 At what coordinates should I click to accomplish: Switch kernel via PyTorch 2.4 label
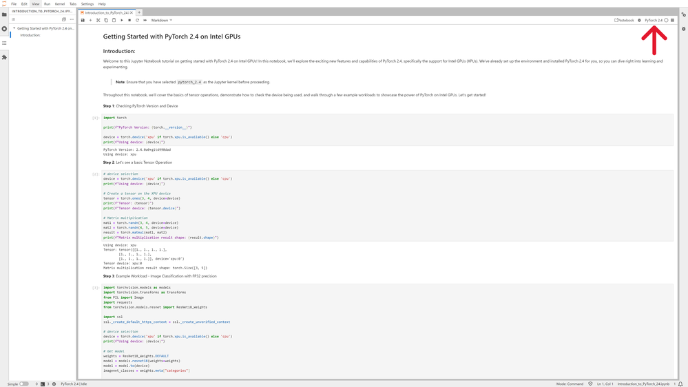tap(654, 20)
